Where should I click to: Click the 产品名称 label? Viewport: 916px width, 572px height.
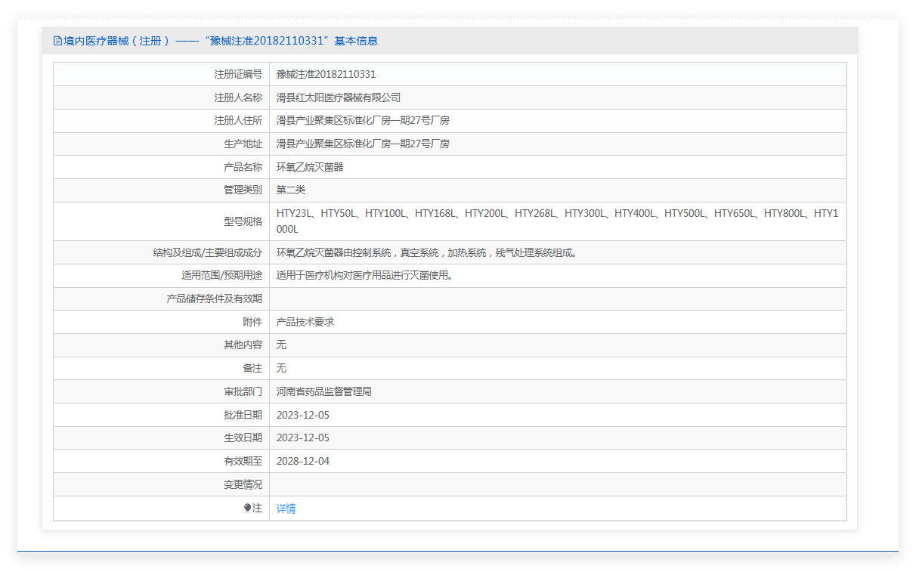coord(243,167)
